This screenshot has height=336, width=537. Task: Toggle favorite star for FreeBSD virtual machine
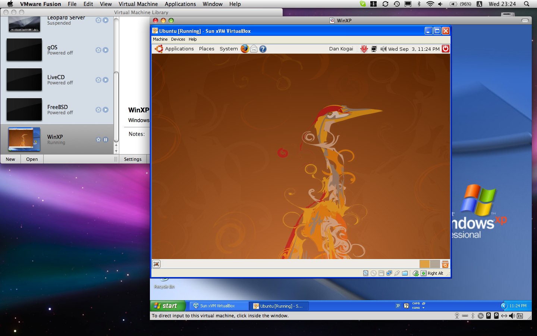pos(98,110)
